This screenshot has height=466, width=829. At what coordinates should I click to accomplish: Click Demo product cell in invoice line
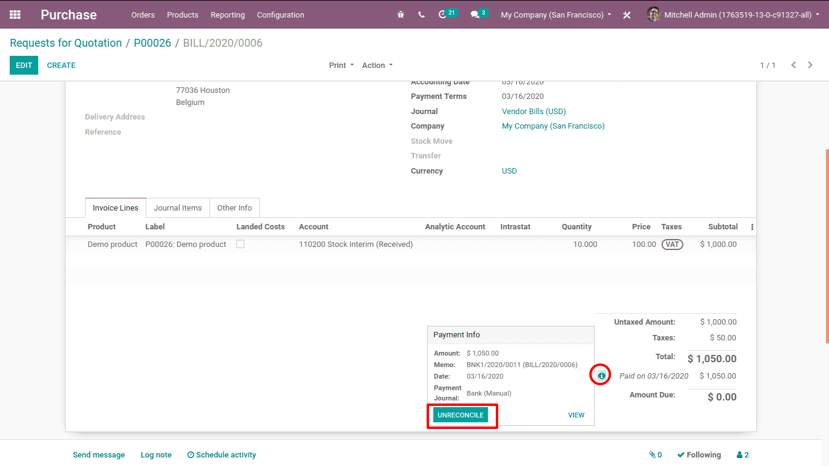click(112, 245)
